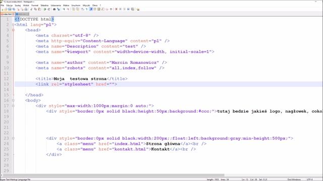Create a new file with the New toolbar icon

click(x=2, y=9)
